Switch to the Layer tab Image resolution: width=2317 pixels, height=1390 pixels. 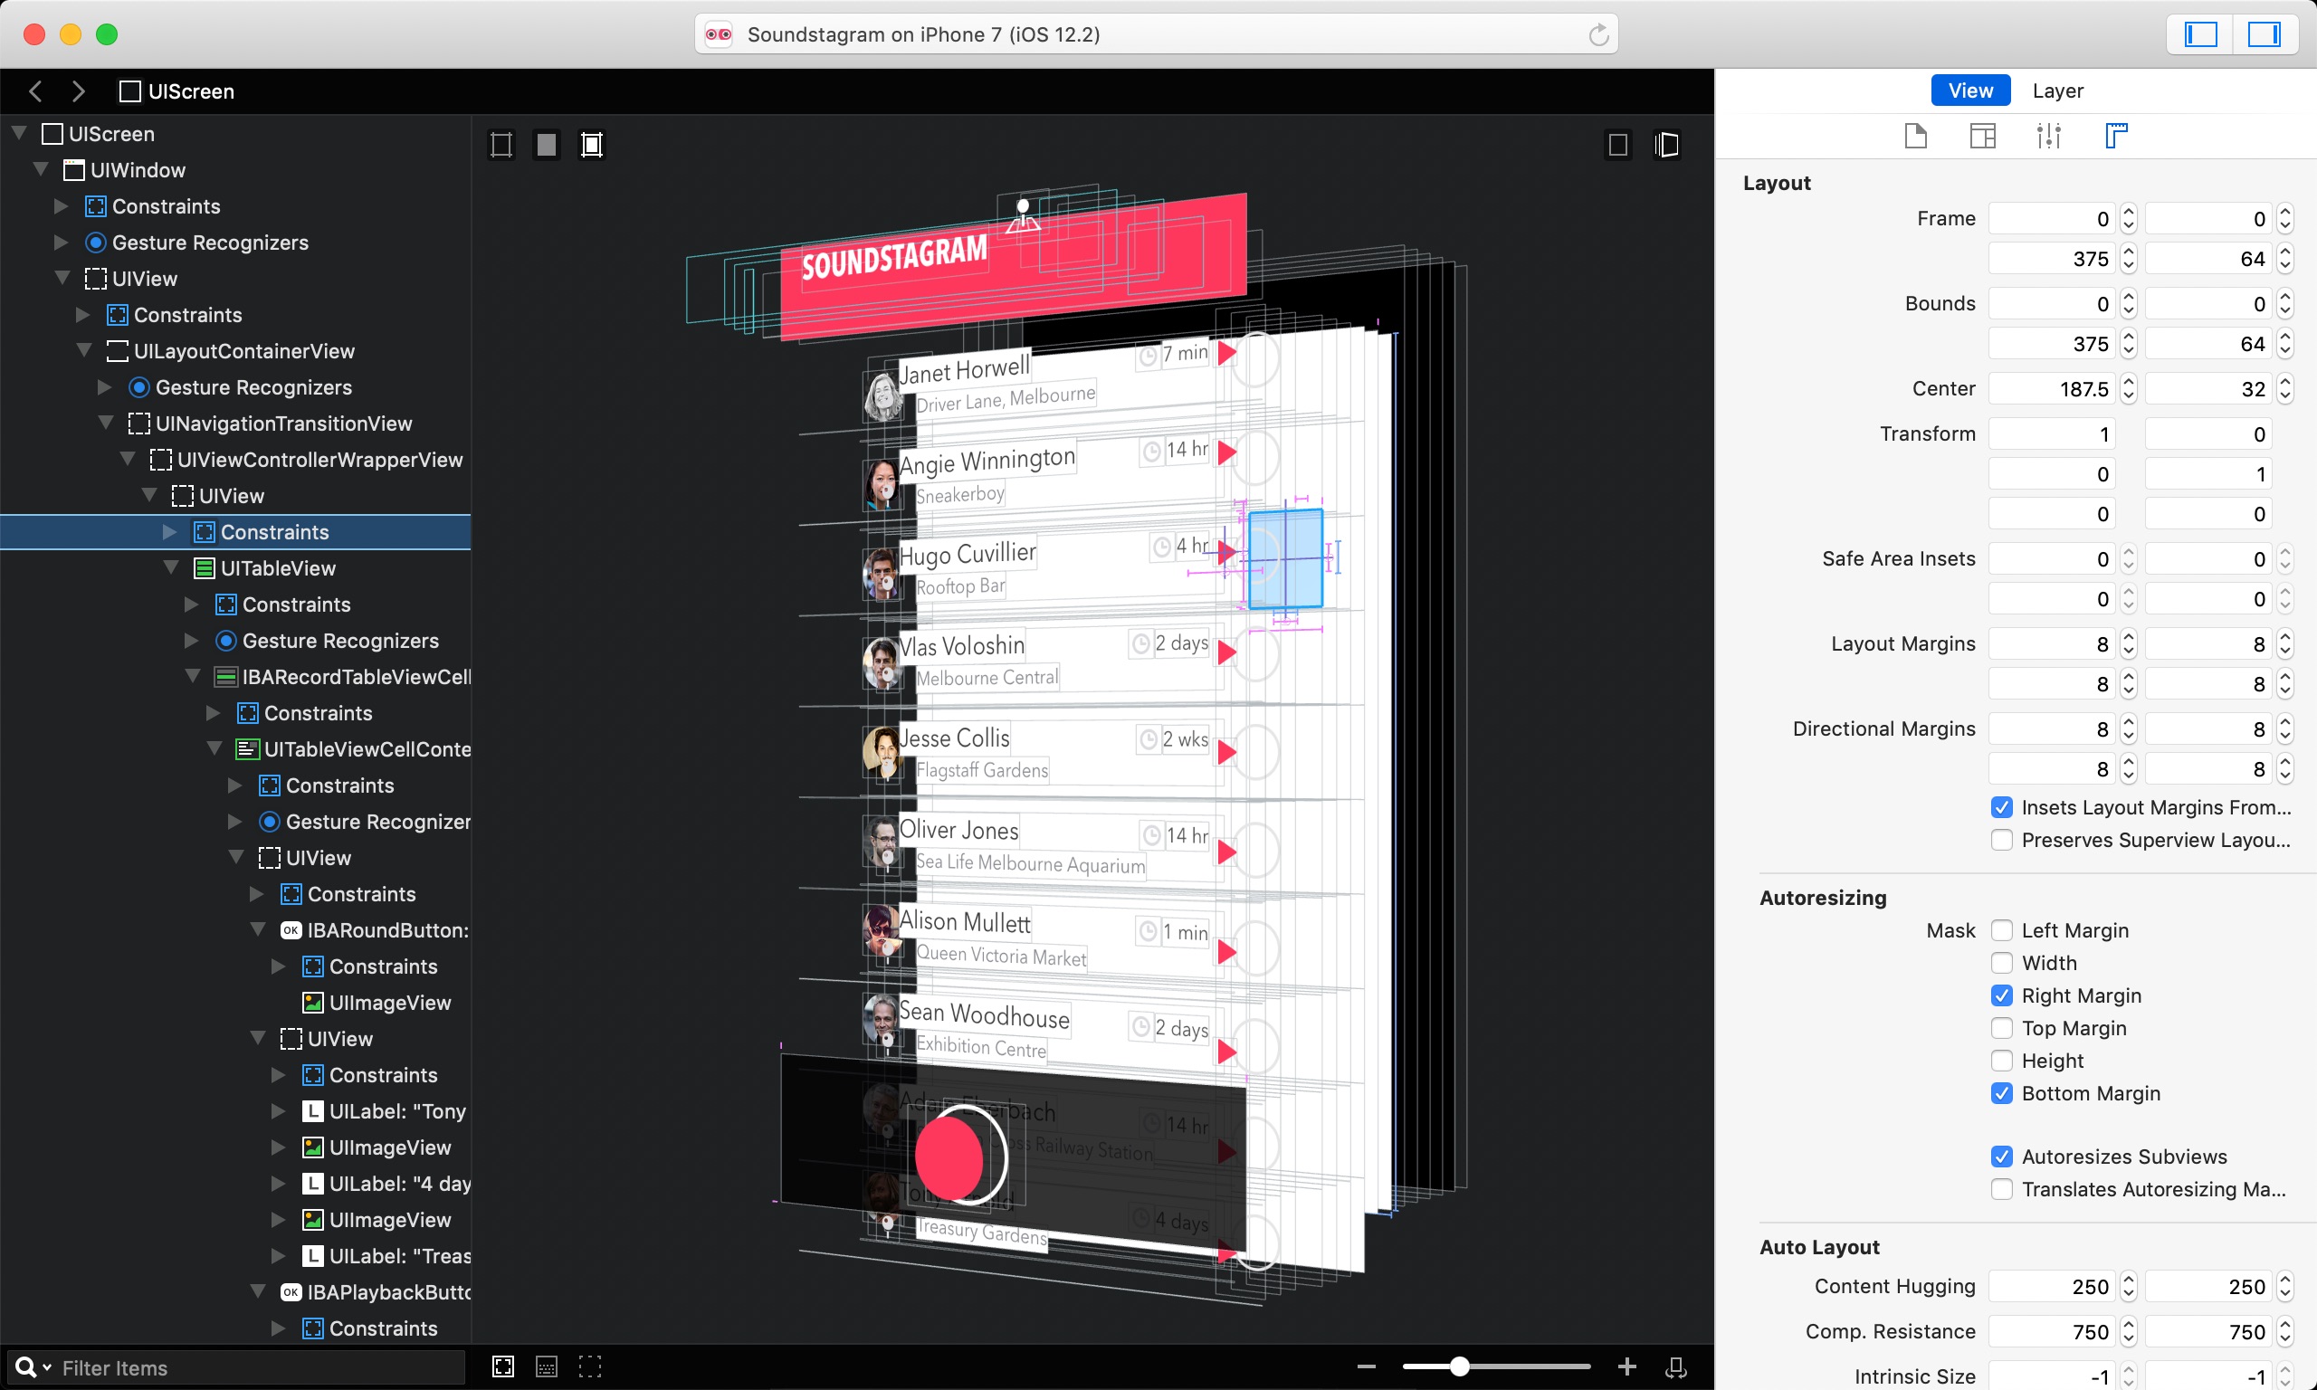pyautogui.click(x=2057, y=90)
